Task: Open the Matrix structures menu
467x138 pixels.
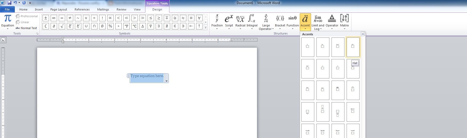Action: tap(344, 22)
